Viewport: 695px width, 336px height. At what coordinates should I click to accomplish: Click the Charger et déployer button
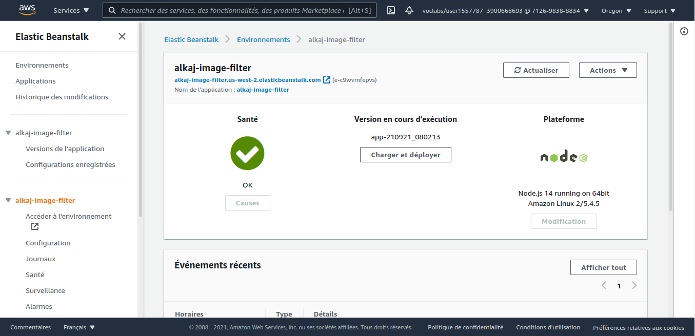pyautogui.click(x=406, y=155)
